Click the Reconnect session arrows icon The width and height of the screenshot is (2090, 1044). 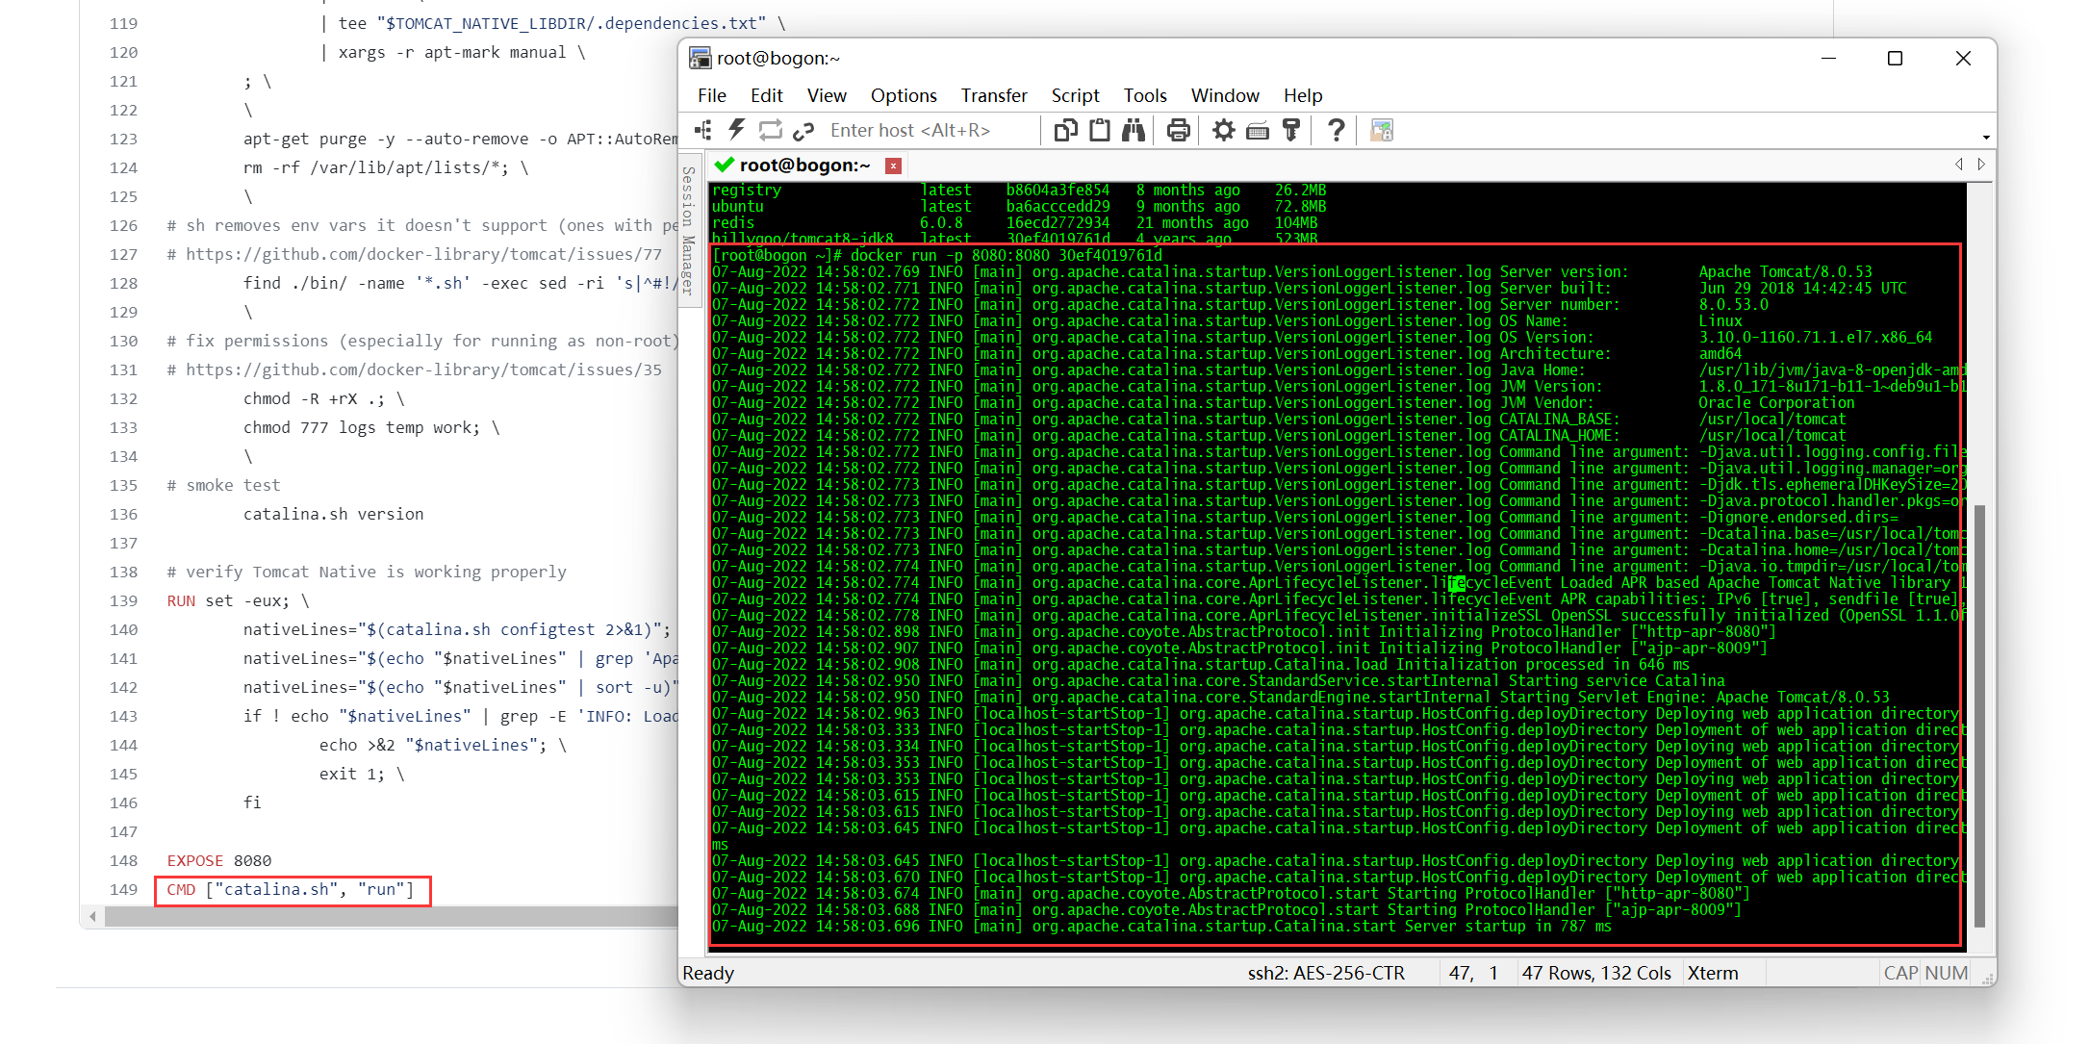pos(770,130)
